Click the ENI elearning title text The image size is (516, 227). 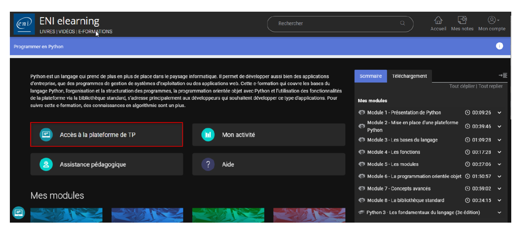[x=69, y=21]
